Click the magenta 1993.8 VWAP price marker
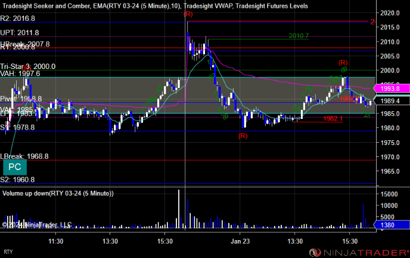The width and height of the screenshot is (410, 258). 392,89
